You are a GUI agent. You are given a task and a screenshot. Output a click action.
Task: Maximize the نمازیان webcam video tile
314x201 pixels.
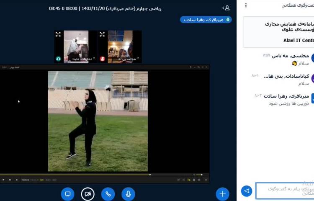58,34
